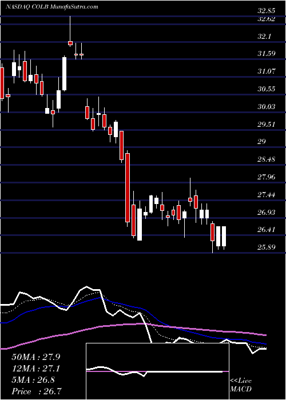Click the 50MA : 27.9 readout
Image resolution: width=286 pixels, height=400 pixels.
36,357
